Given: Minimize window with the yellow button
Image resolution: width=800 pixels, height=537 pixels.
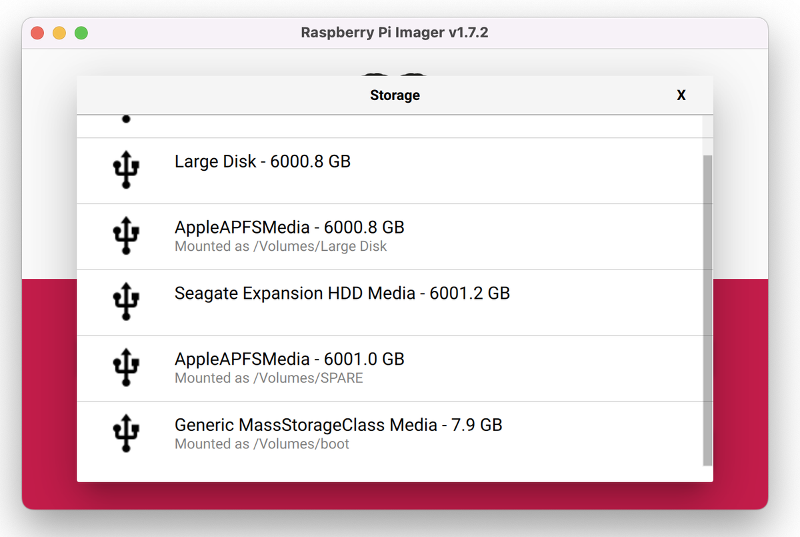Looking at the screenshot, I should [59, 33].
